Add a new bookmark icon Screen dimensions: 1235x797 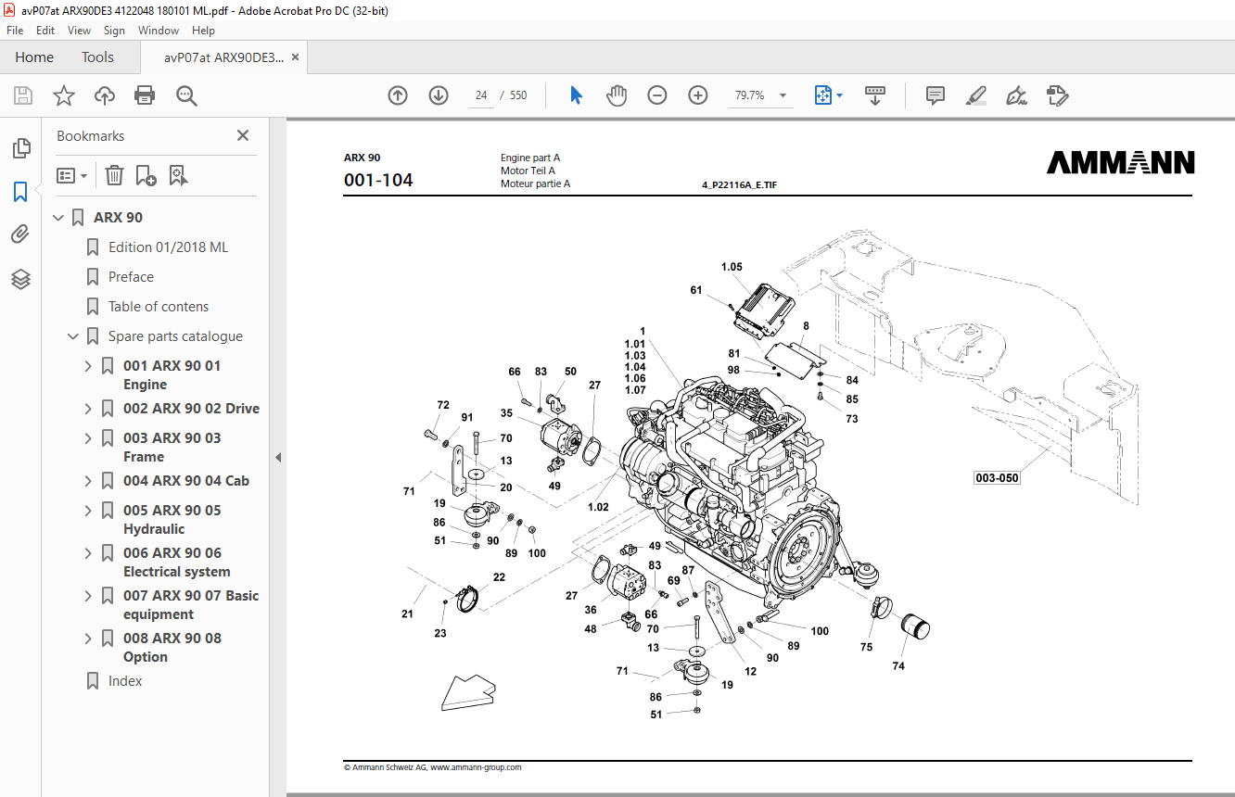(x=146, y=175)
